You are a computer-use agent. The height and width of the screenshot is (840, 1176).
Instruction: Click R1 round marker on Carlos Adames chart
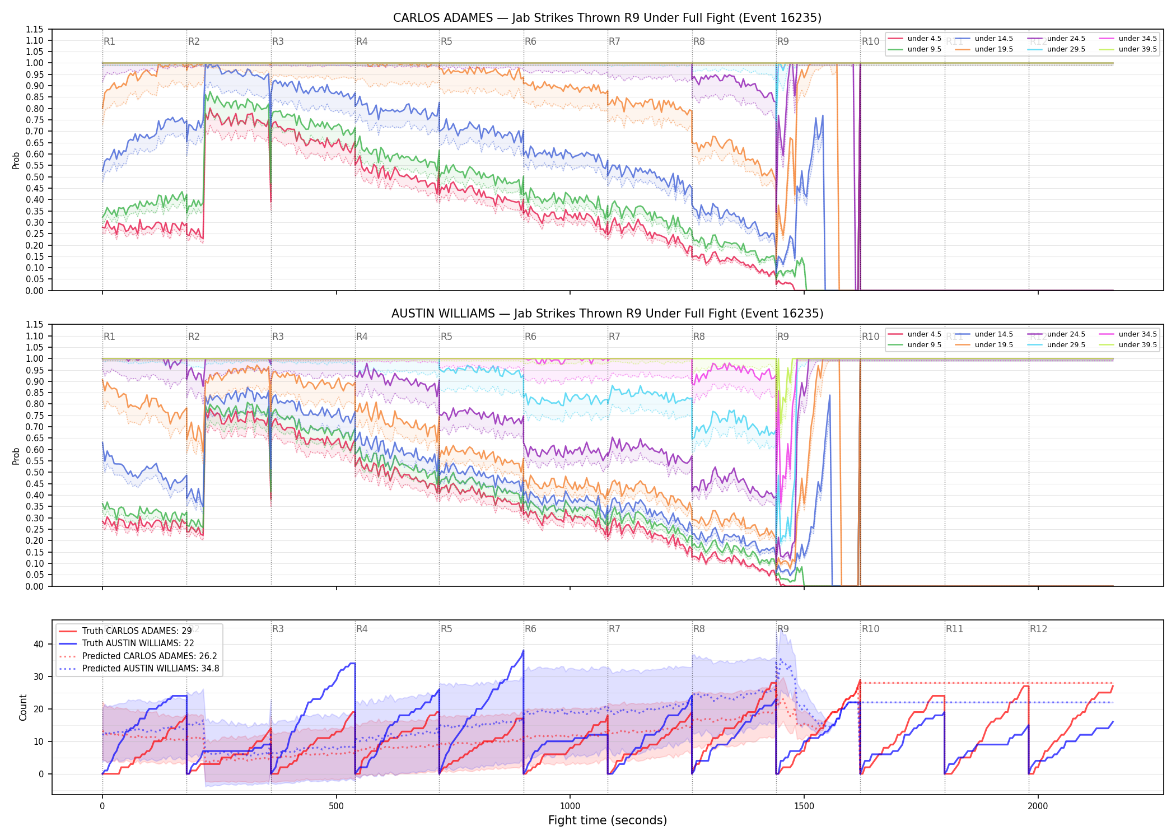point(109,41)
